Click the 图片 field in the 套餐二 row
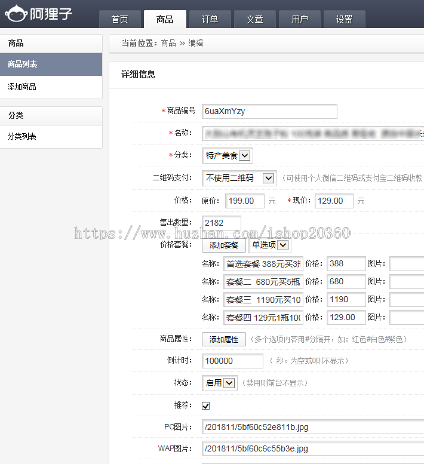The image size is (424, 464). (407, 282)
